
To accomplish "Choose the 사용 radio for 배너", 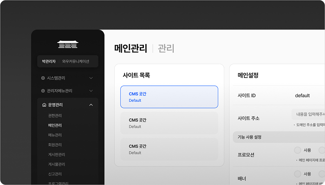I will coord(298,174).
